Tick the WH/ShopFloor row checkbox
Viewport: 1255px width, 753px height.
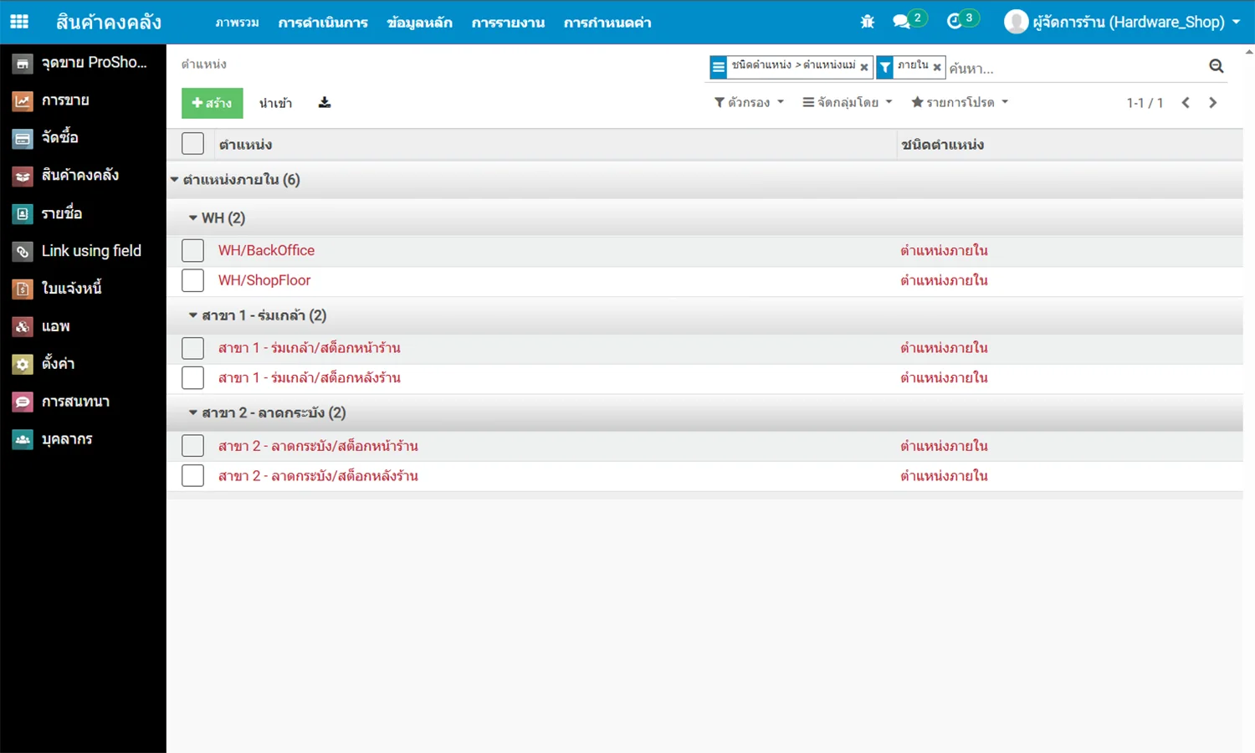tap(193, 280)
